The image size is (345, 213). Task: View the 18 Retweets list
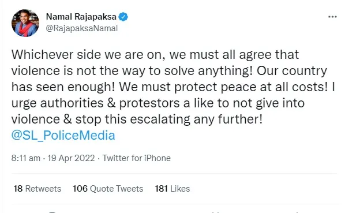pyautogui.click(x=37, y=189)
